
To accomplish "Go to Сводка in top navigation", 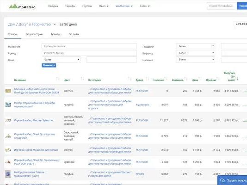I will coord(53,6).
